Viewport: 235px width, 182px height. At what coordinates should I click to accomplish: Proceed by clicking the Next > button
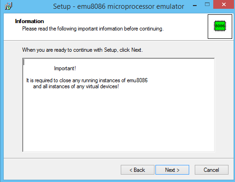click(x=172, y=170)
